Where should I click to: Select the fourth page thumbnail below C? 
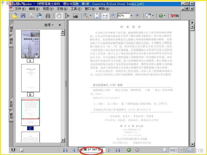point(30,137)
